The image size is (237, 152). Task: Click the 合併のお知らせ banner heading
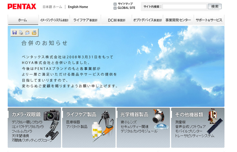44,43
